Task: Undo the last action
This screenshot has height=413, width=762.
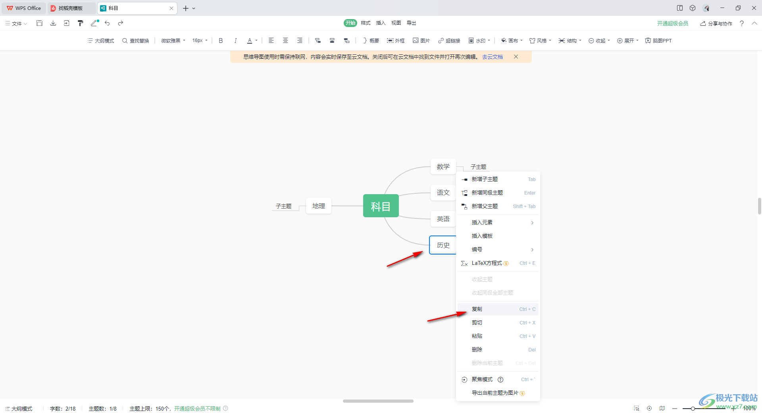Action: 107,23
